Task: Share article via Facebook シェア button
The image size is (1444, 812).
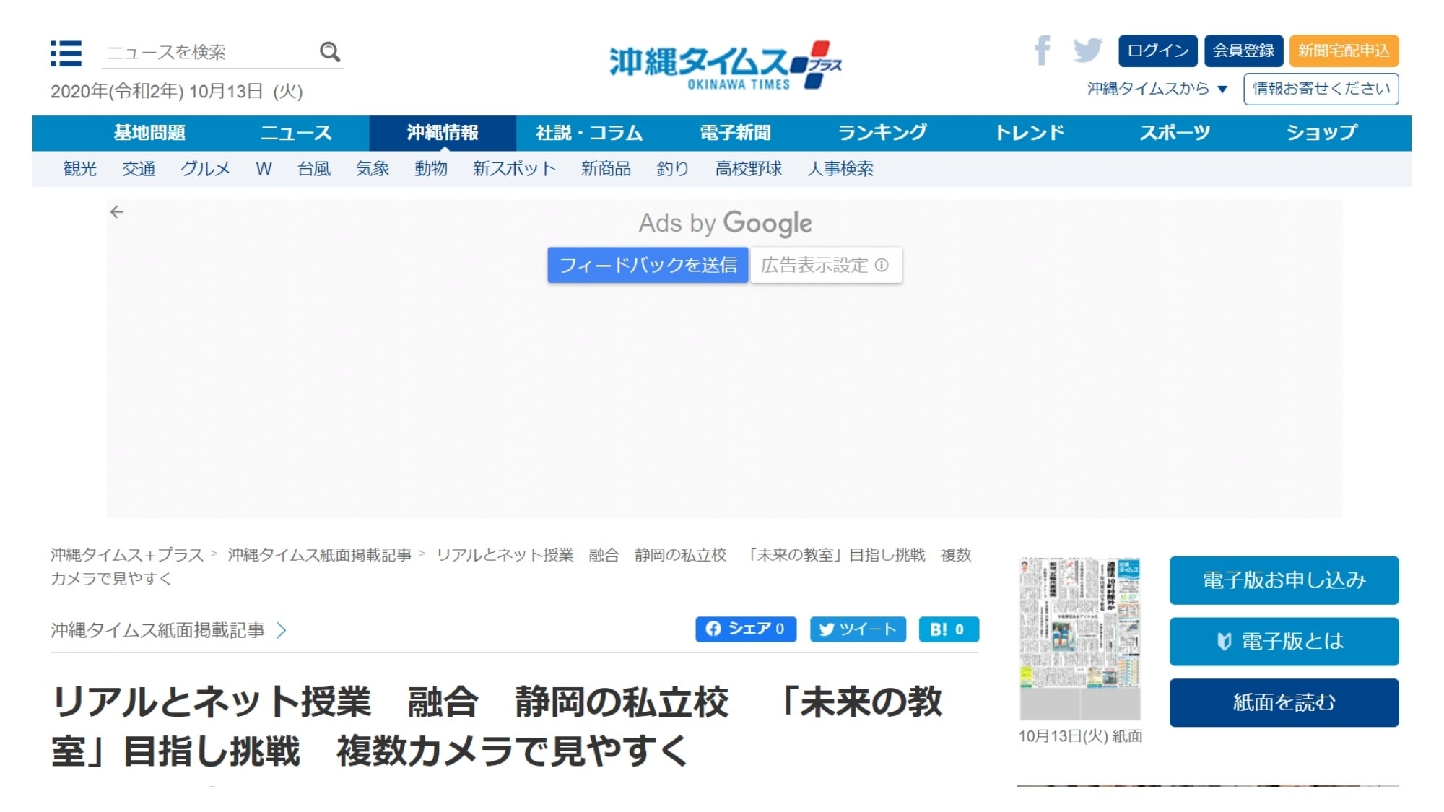Action: point(745,629)
